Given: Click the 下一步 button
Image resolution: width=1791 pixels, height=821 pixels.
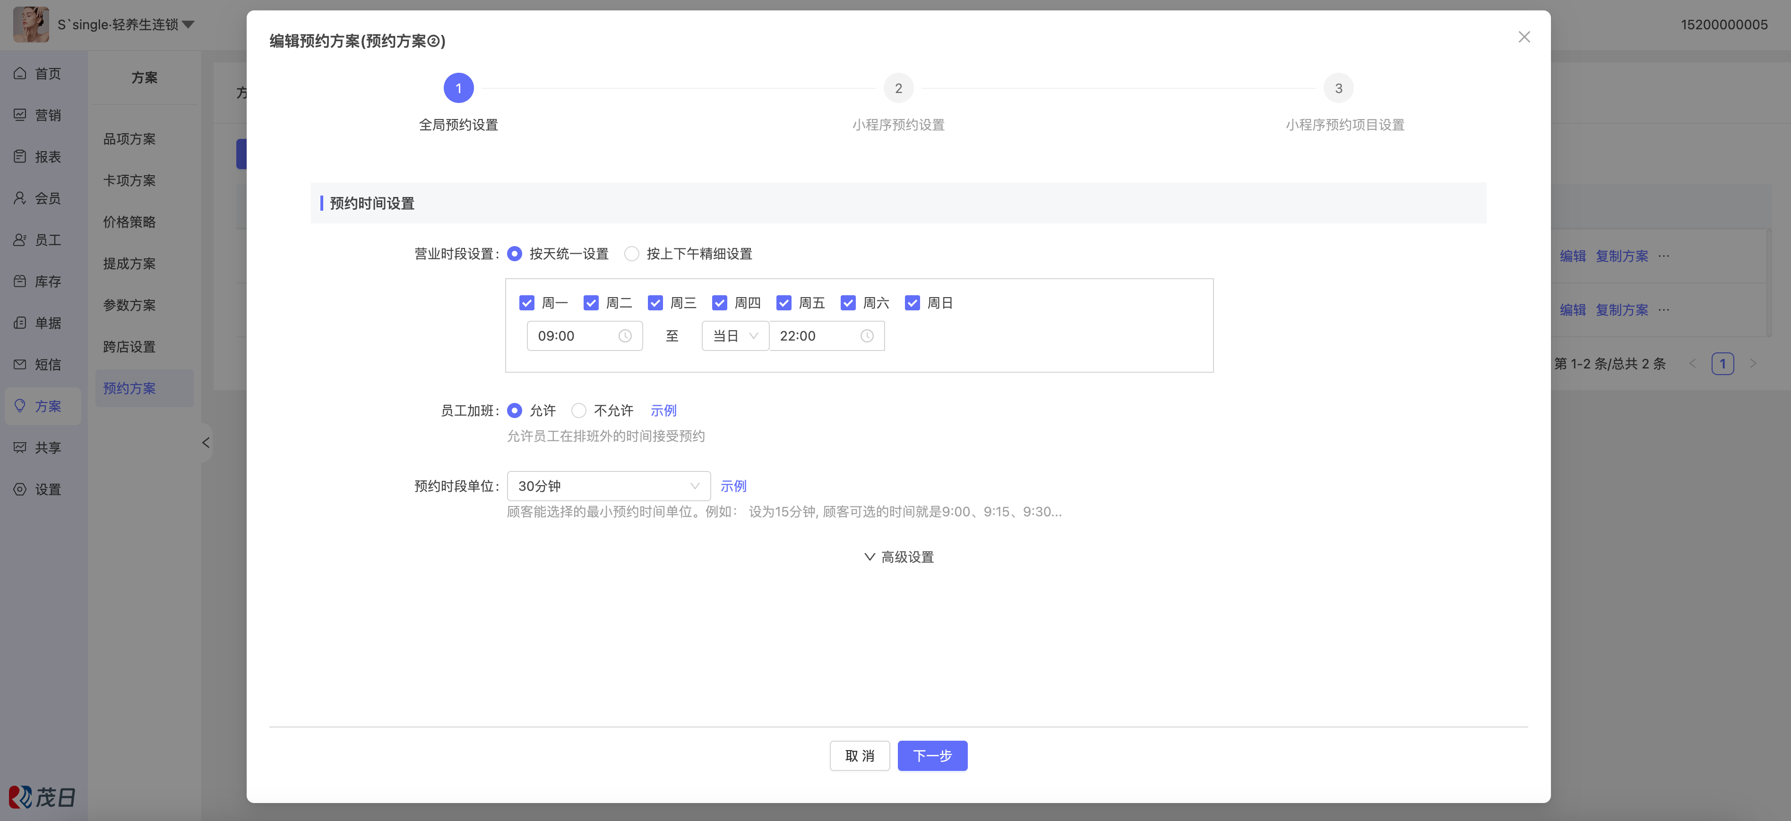Looking at the screenshot, I should (x=932, y=756).
